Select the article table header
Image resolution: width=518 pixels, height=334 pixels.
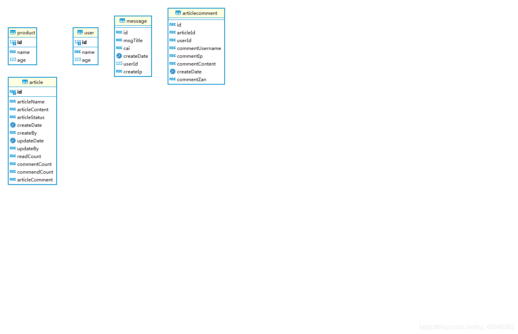pos(32,82)
